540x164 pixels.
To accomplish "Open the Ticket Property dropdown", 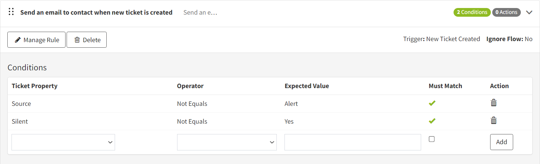I will tap(63, 142).
